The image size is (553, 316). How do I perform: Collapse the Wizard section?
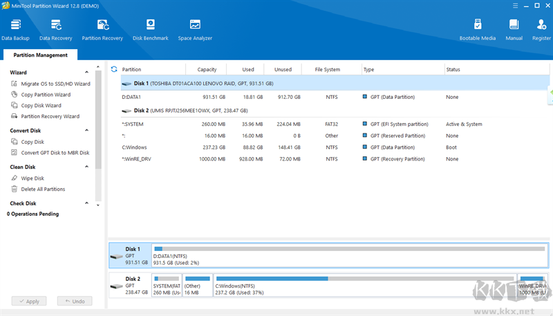click(x=87, y=72)
